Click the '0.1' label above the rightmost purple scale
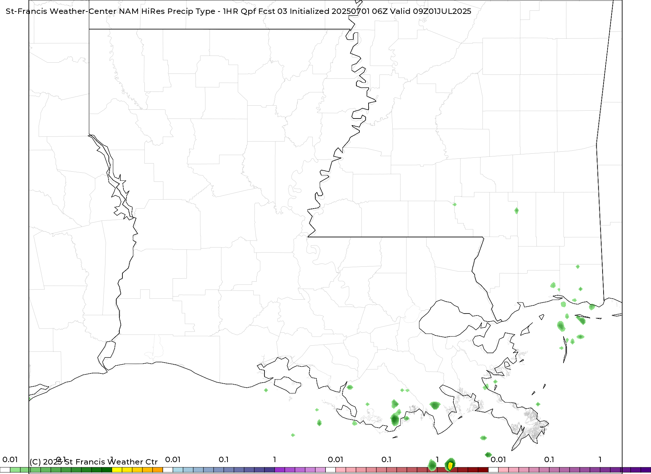 [x=549, y=459]
